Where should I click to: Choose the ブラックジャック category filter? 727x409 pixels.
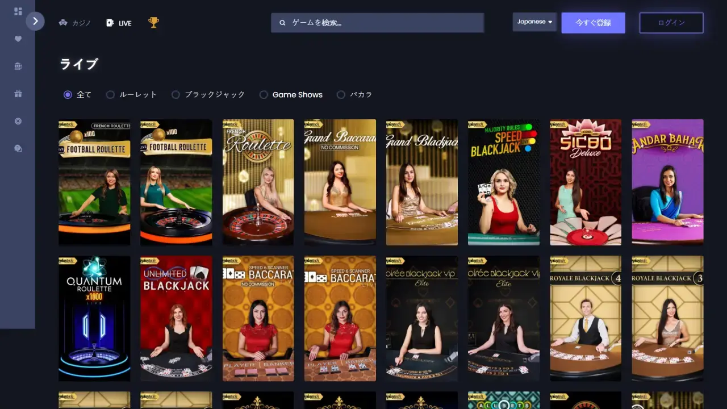tap(176, 94)
